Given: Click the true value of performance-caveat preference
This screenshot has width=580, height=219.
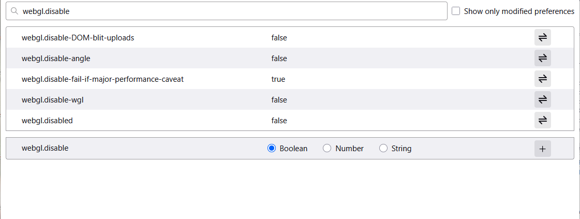Looking at the screenshot, I should coord(278,79).
